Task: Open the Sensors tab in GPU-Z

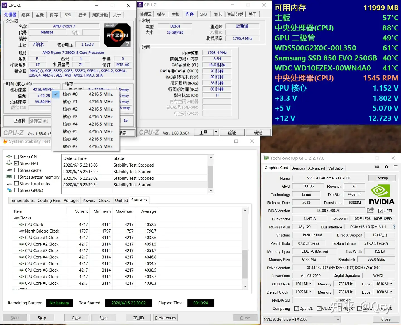Action: (298, 168)
